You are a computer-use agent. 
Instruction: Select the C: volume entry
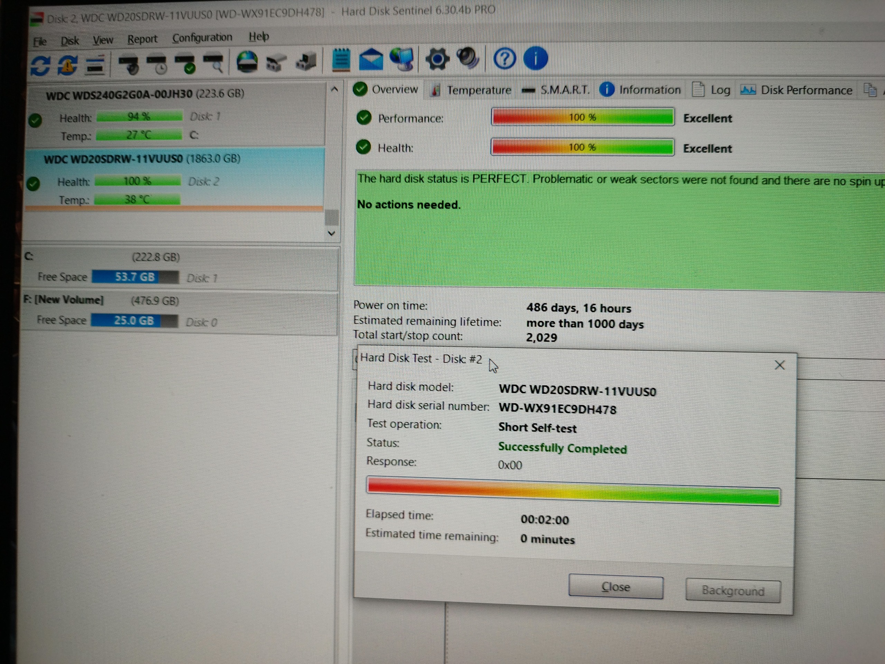coord(180,269)
